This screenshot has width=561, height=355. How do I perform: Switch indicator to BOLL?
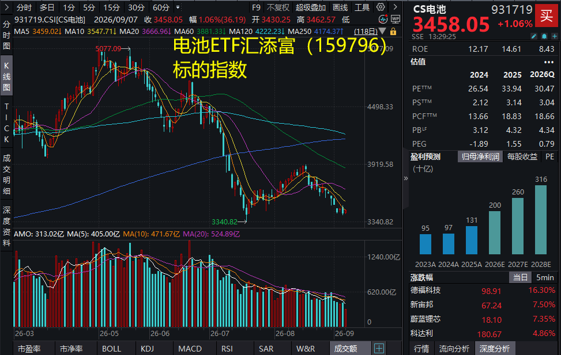point(112,349)
